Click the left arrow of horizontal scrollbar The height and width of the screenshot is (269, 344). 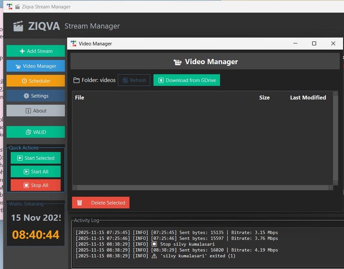[75, 188]
